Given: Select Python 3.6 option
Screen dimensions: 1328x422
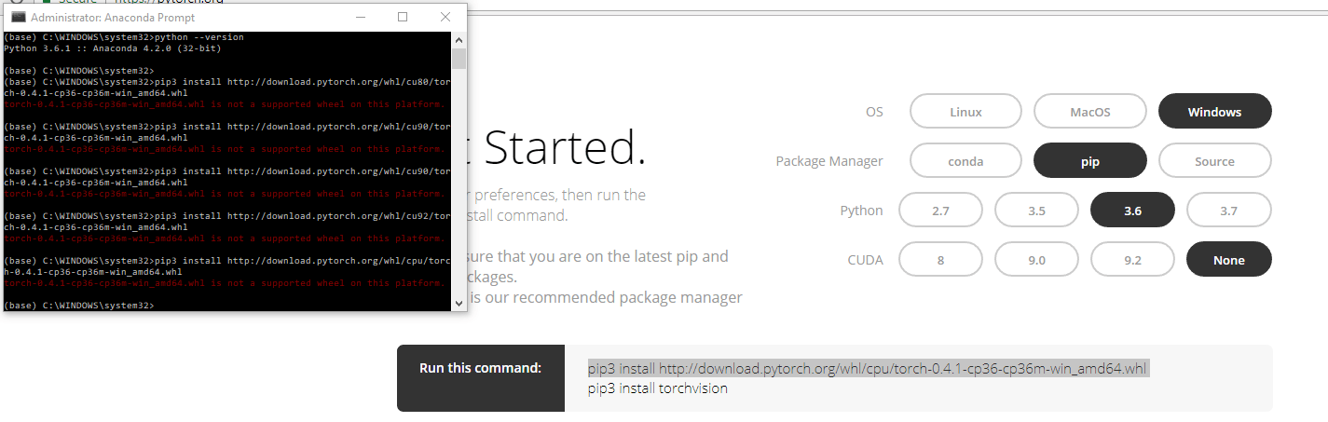Looking at the screenshot, I should pos(1132,211).
